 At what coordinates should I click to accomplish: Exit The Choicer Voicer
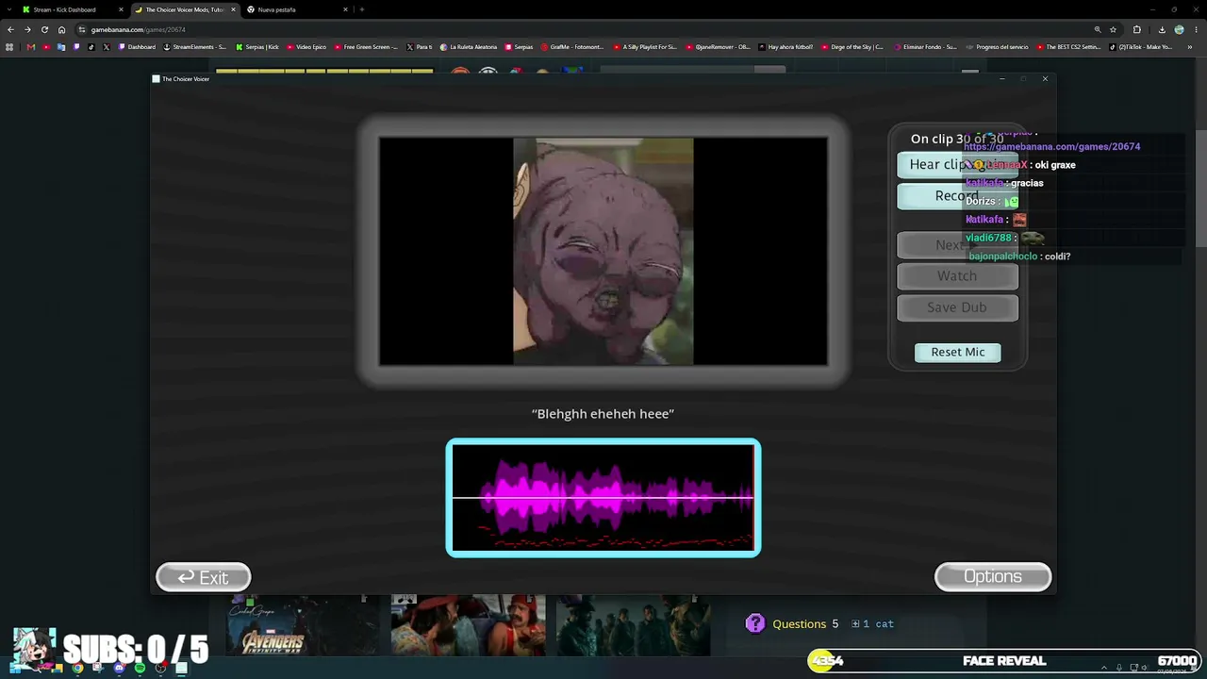(x=203, y=577)
